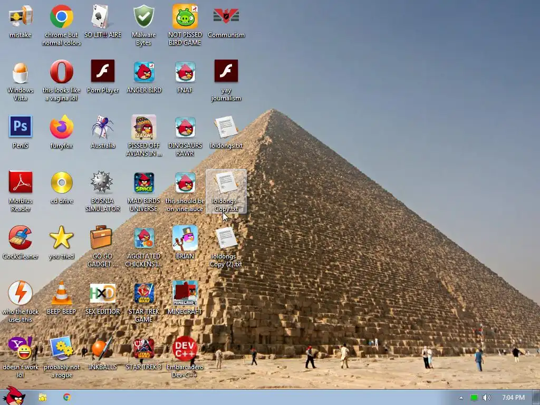Open the Angry Bird Start button
This screenshot has width=540, height=405.
pos(14,396)
